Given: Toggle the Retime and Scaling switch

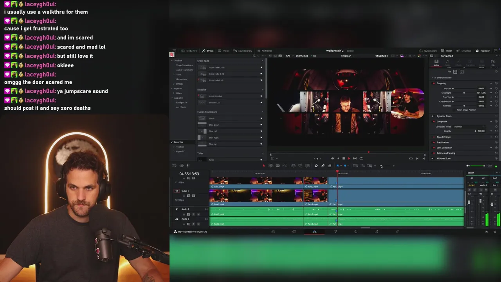Looking at the screenshot, I should pos(433,153).
